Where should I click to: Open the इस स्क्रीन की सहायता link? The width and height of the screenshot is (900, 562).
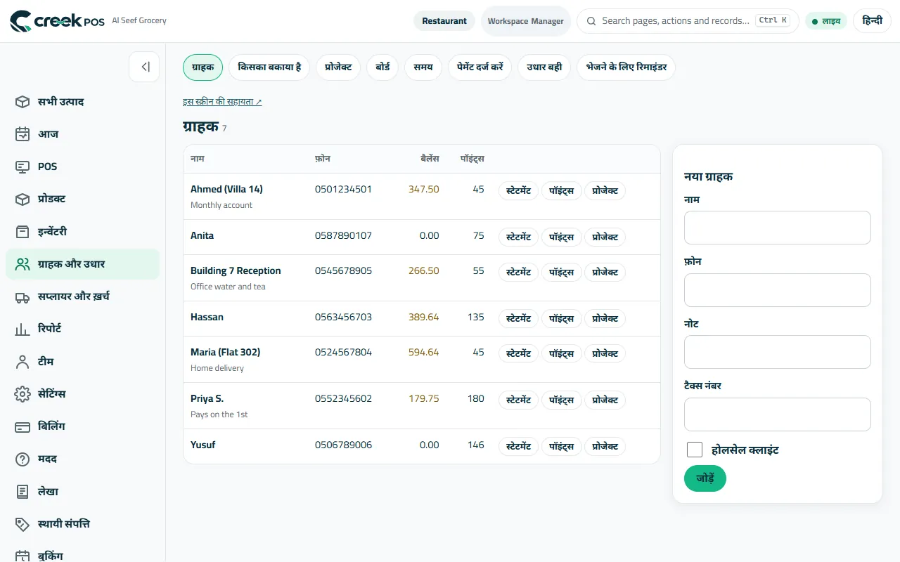(222, 102)
